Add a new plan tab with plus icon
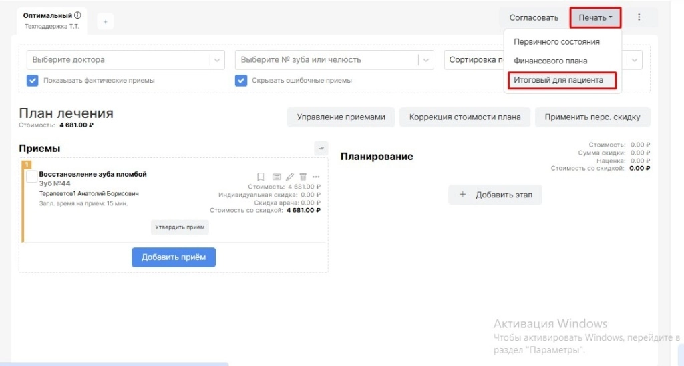Viewport: 684px width, 366px height. tap(105, 22)
